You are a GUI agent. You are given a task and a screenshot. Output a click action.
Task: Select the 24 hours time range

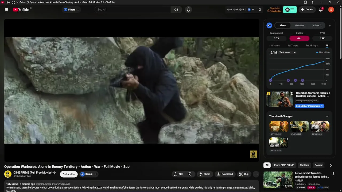(275, 46)
